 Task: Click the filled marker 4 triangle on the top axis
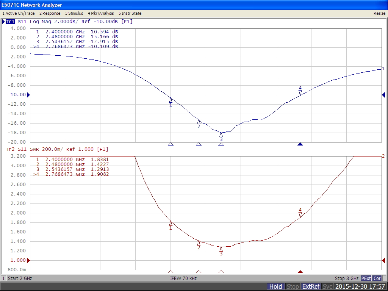(x=300, y=144)
